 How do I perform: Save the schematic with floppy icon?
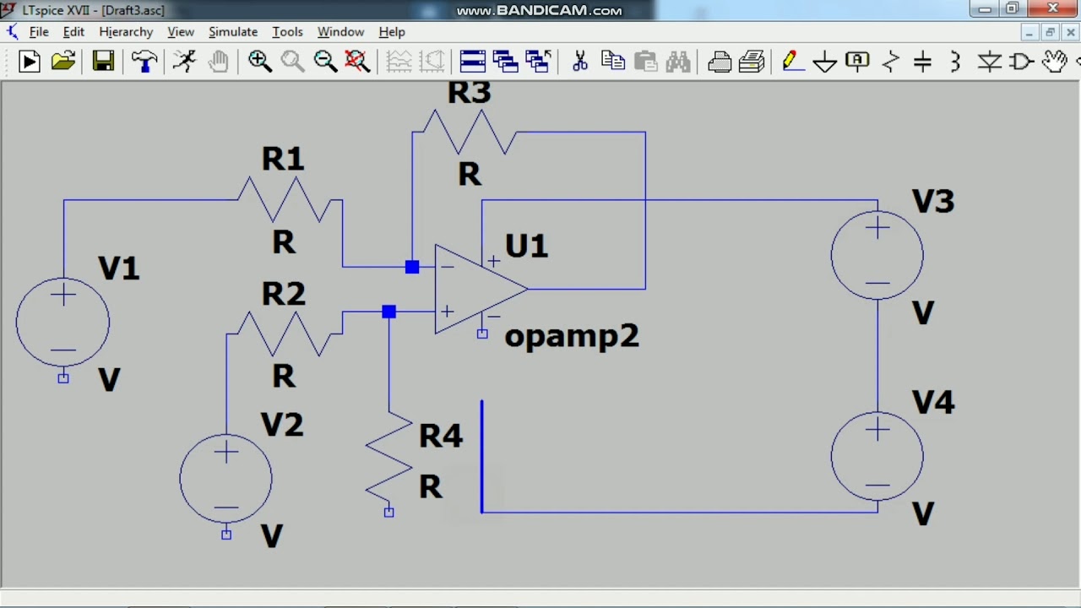pyautogui.click(x=103, y=62)
